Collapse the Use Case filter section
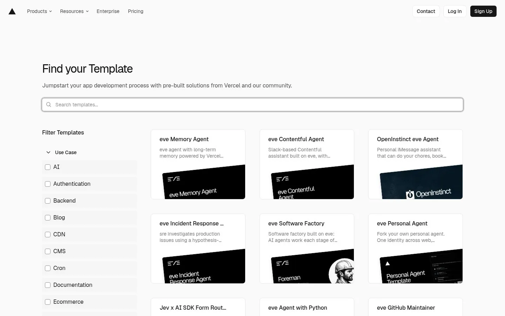Screen dimensions: 505x316 pos(61,152)
